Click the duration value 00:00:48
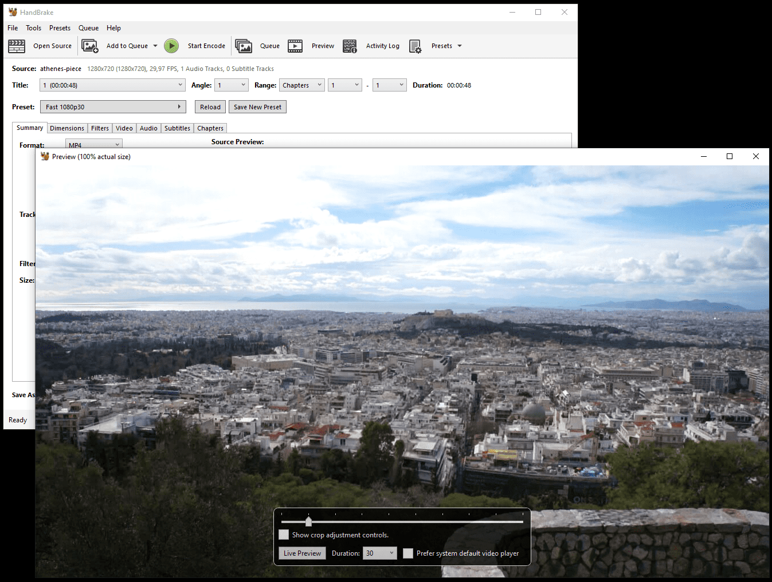The height and width of the screenshot is (582, 772). pos(459,85)
